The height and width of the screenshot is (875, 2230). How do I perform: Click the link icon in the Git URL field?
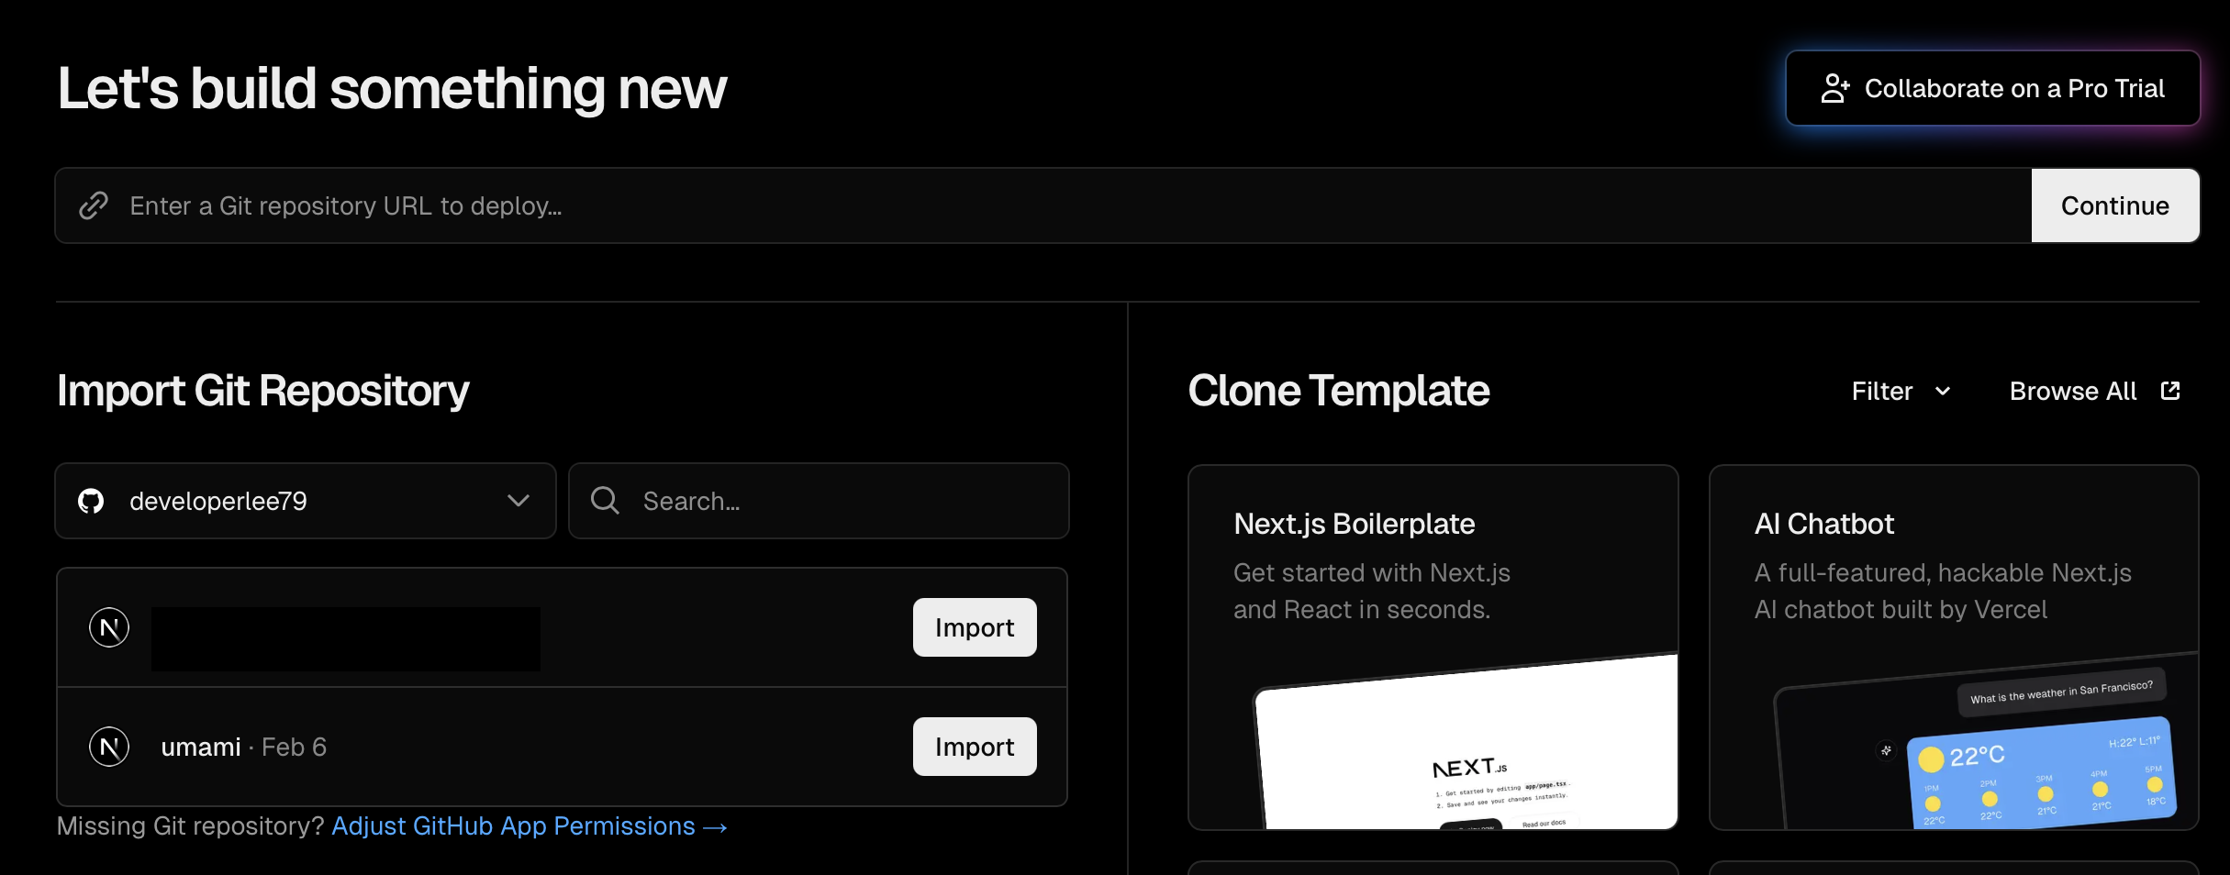(x=94, y=205)
